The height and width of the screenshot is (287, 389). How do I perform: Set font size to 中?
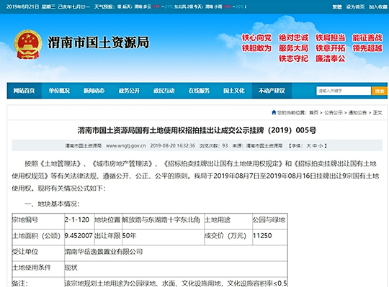(315, 145)
